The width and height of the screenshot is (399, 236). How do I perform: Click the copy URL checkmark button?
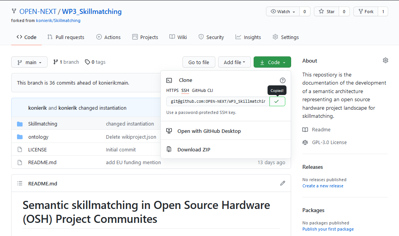click(x=277, y=101)
